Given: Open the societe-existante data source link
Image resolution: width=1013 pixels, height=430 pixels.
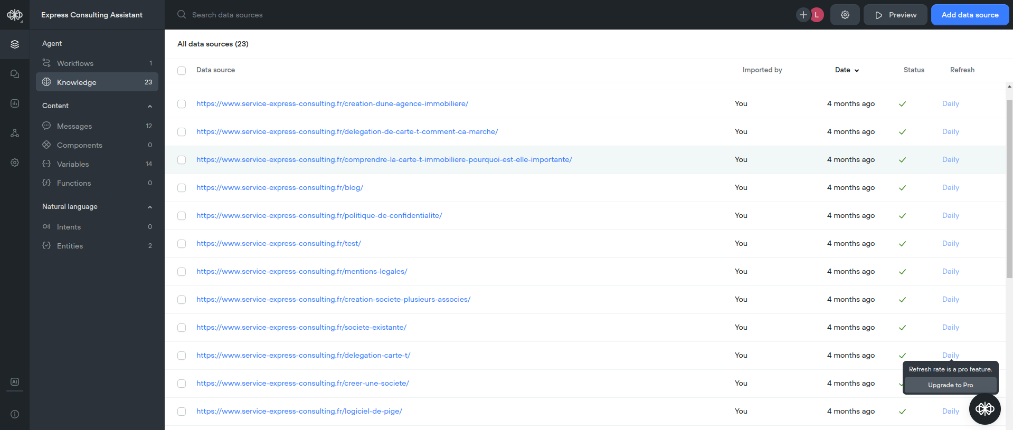Looking at the screenshot, I should click(x=301, y=327).
